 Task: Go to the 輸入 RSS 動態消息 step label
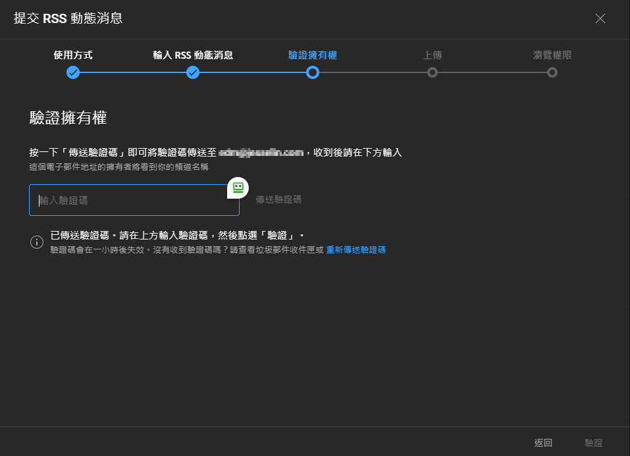pyautogui.click(x=193, y=55)
